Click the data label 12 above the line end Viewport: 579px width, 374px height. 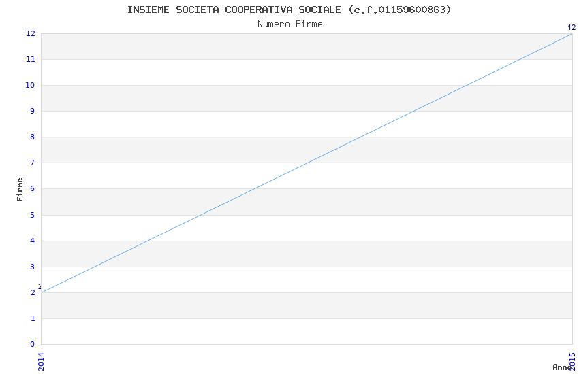pos(572,27)
